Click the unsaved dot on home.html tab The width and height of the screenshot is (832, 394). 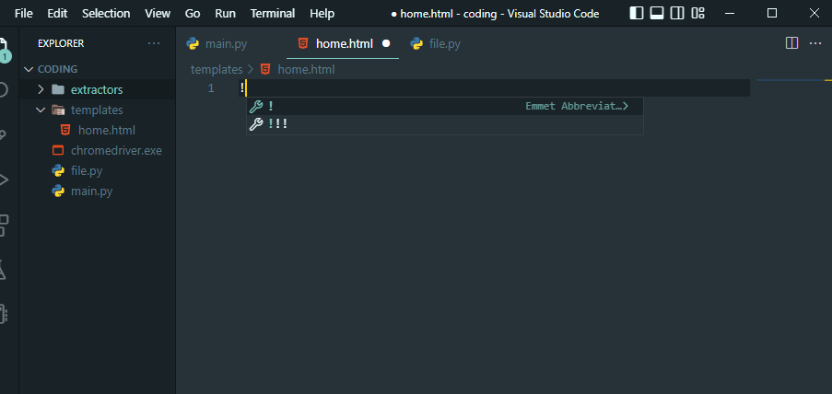[x=386, y=43]
